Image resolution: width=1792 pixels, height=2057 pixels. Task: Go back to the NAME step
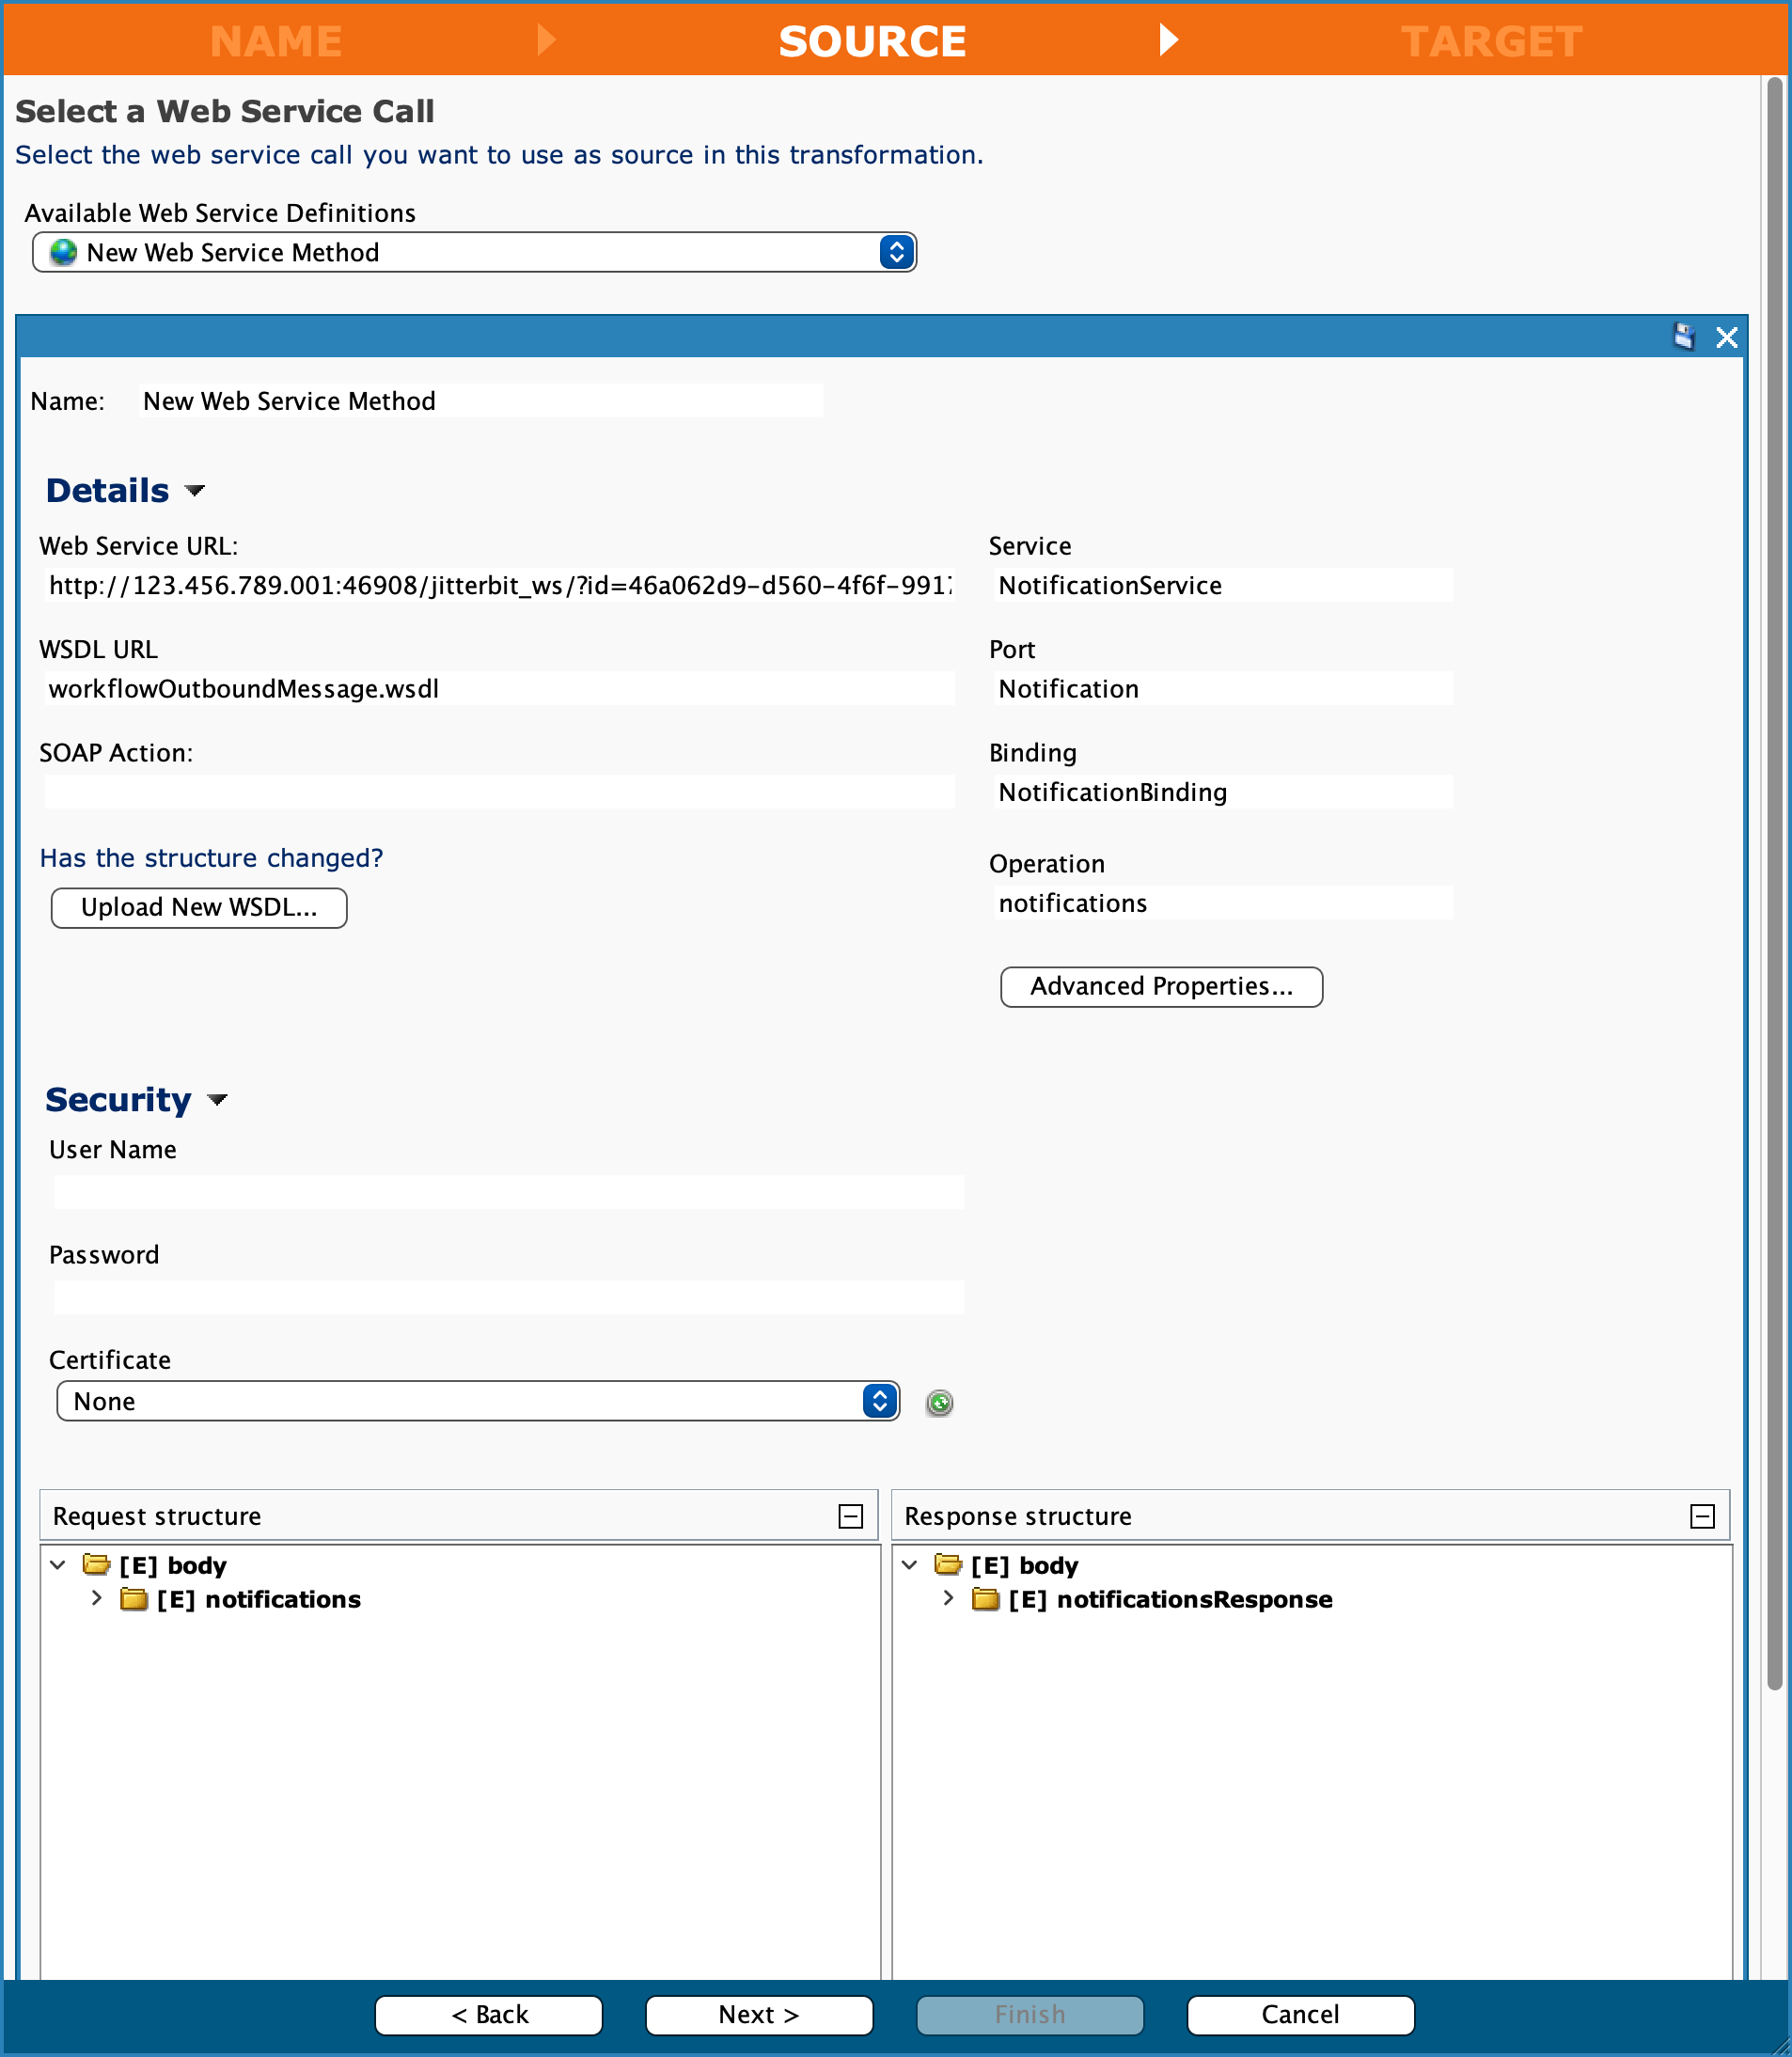[276, 41]
